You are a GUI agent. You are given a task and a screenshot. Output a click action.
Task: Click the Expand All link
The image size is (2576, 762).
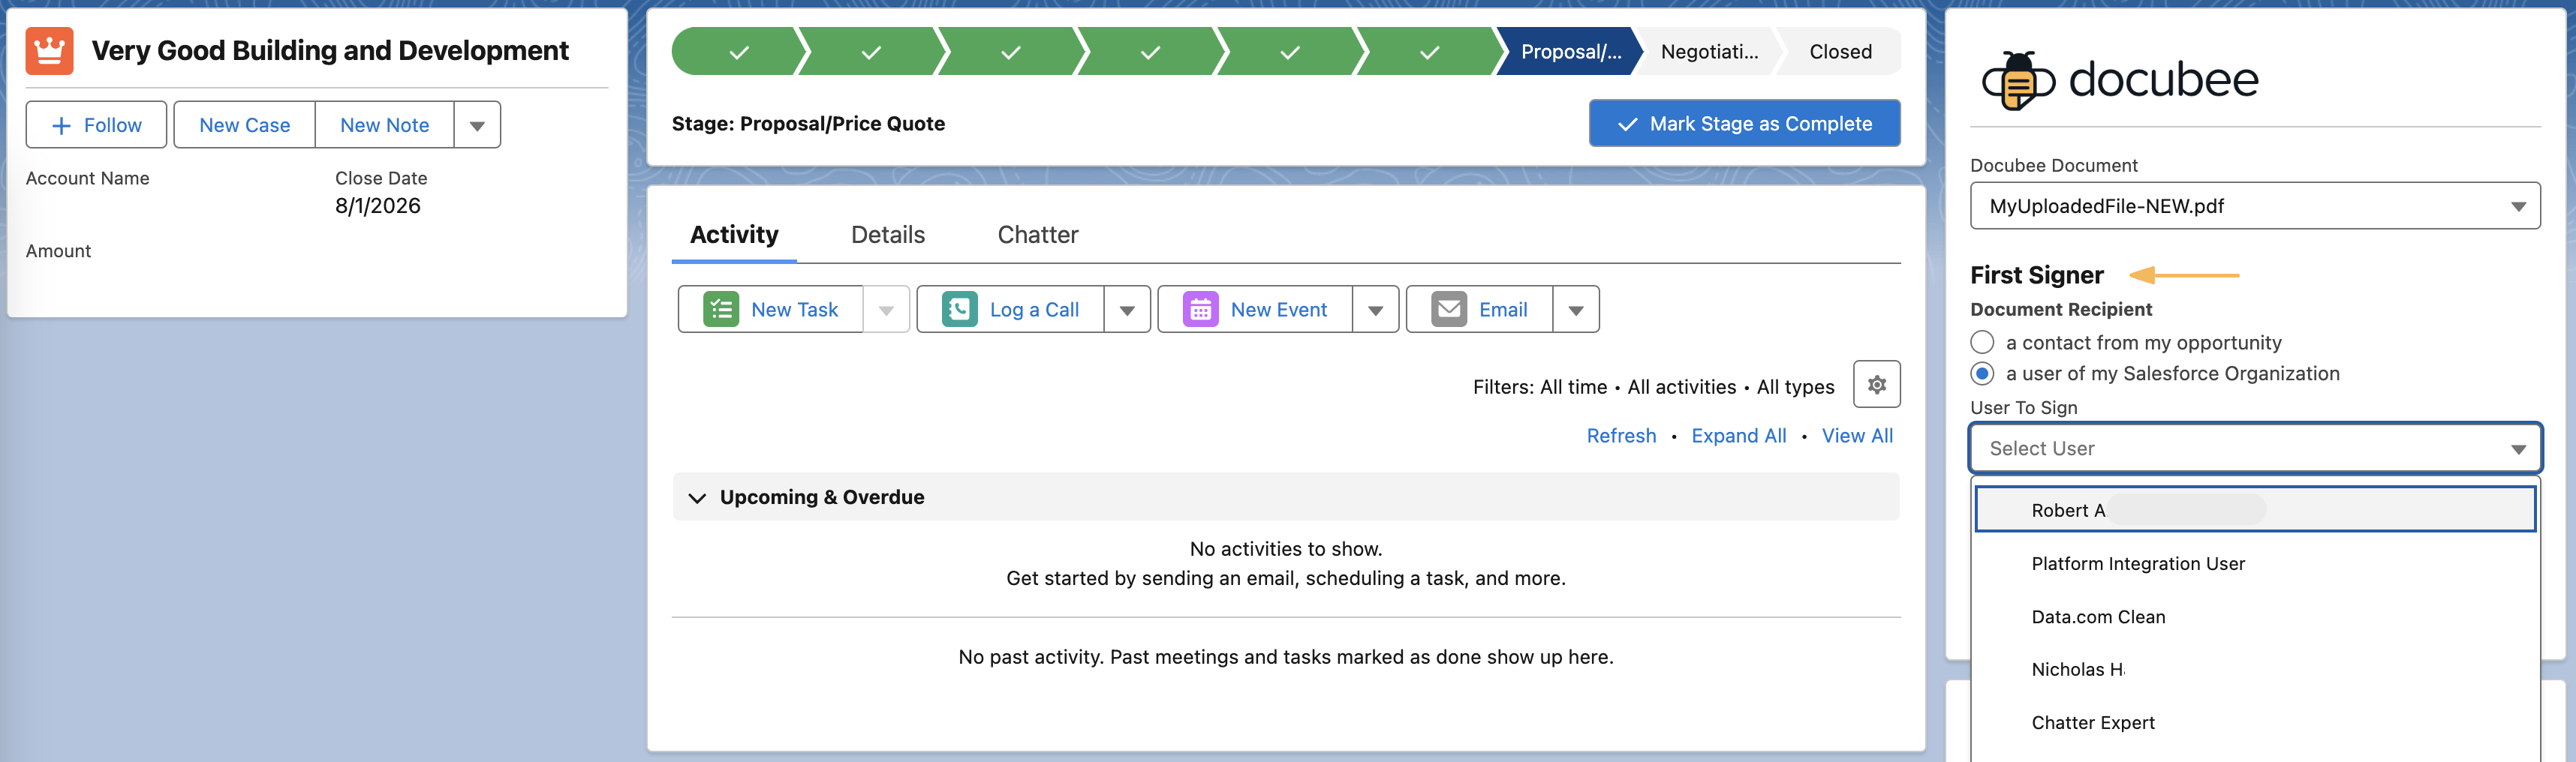[x=1738, y=436]
